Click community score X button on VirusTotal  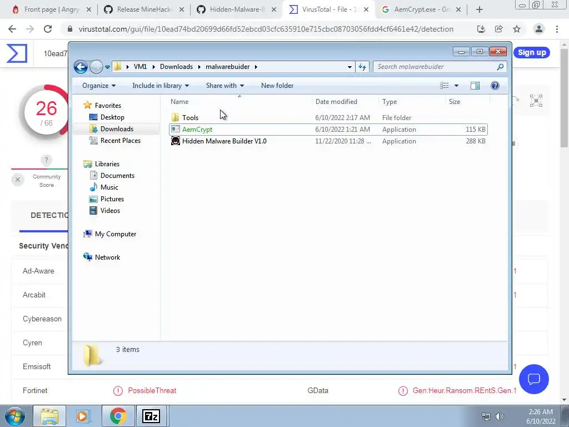point(17,180)
